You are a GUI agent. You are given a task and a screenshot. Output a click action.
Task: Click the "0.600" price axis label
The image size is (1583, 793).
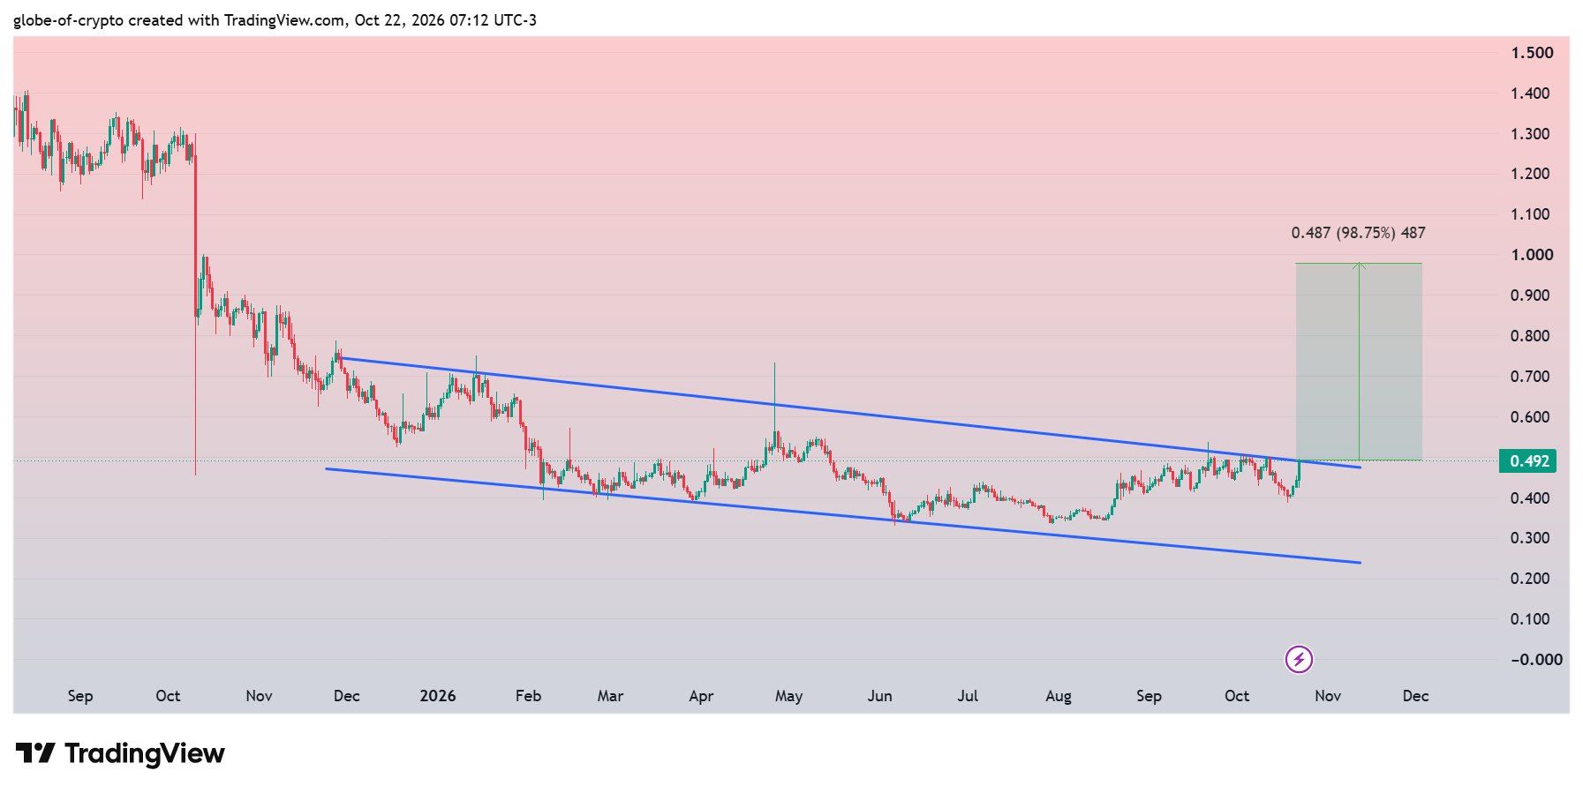[1532, 417]
